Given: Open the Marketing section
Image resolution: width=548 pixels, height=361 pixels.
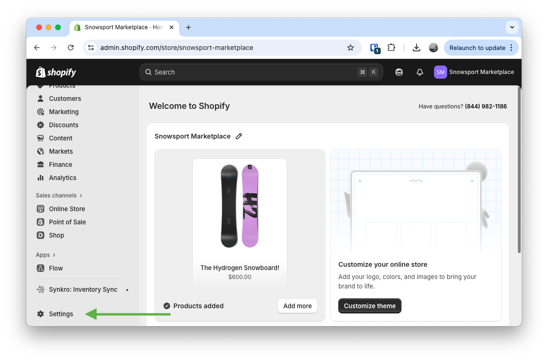Looking at the screenshot, I should coord(64,112).
